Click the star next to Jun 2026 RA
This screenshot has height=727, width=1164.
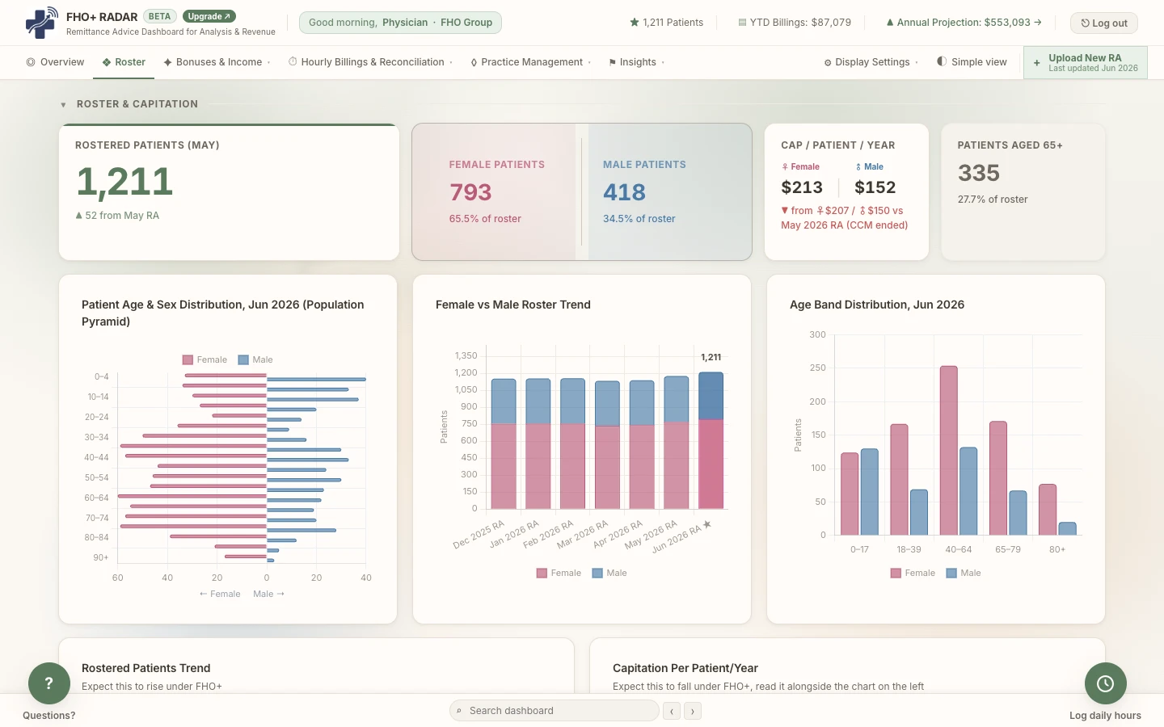click(x=707, y=524)
